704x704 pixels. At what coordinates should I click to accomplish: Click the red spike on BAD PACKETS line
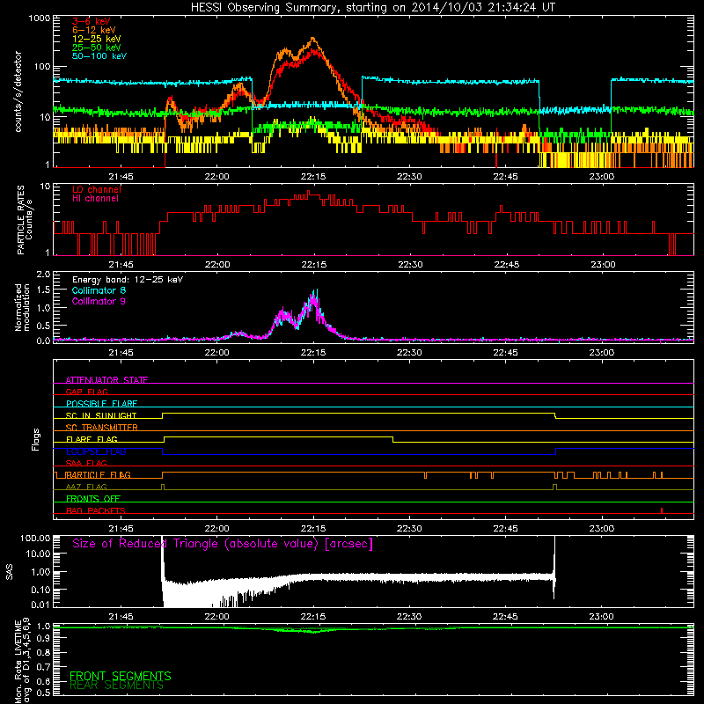662,510
